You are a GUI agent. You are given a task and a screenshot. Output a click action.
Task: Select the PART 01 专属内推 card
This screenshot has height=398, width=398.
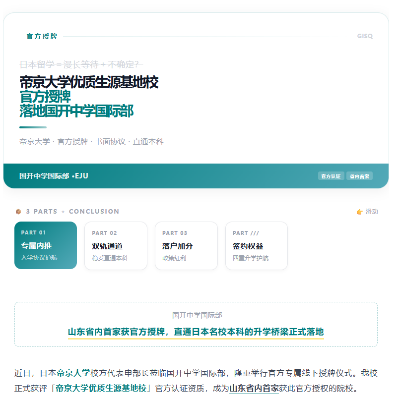[x=46, y=245]
